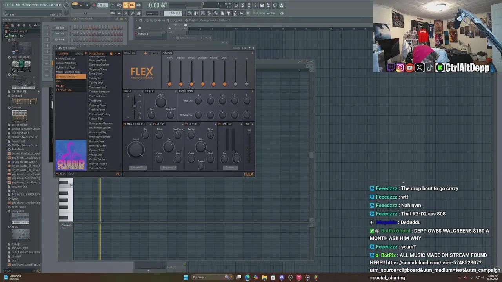
Task: Click the Filter Cutoff knob
Action: coord(160,102)
